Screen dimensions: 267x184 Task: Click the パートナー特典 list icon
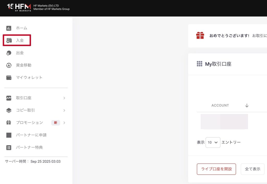coord(8,147)
